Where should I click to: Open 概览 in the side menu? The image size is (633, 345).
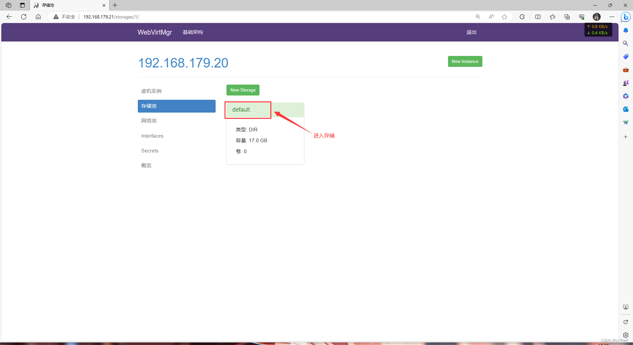tap(177, 166)
